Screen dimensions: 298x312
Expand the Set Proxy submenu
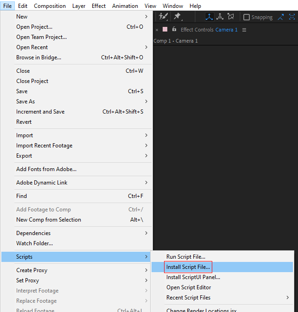(x=76, y=280)
